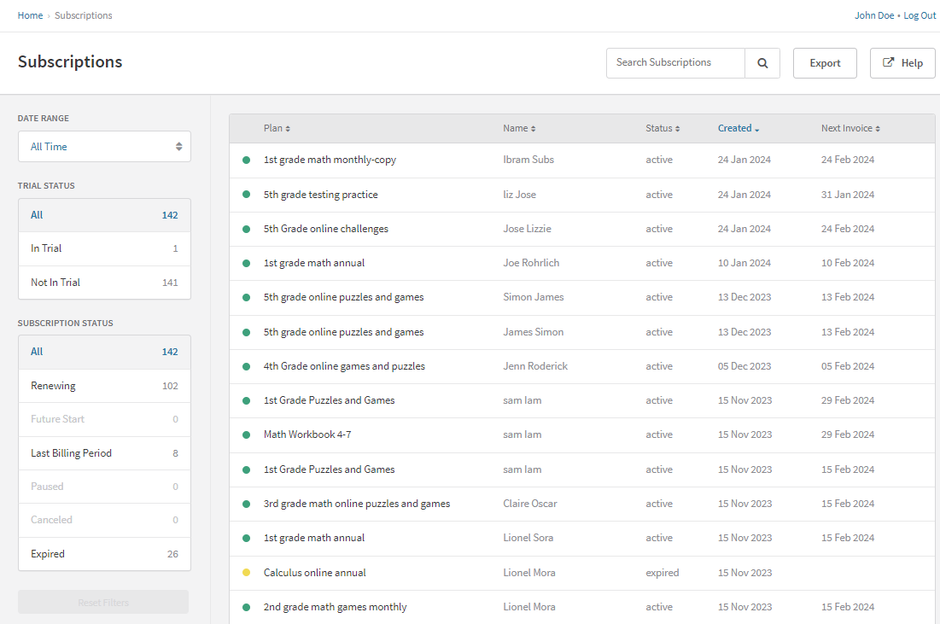
Task: Click inside the Search Subscriptions field
Action: [666, 62]
